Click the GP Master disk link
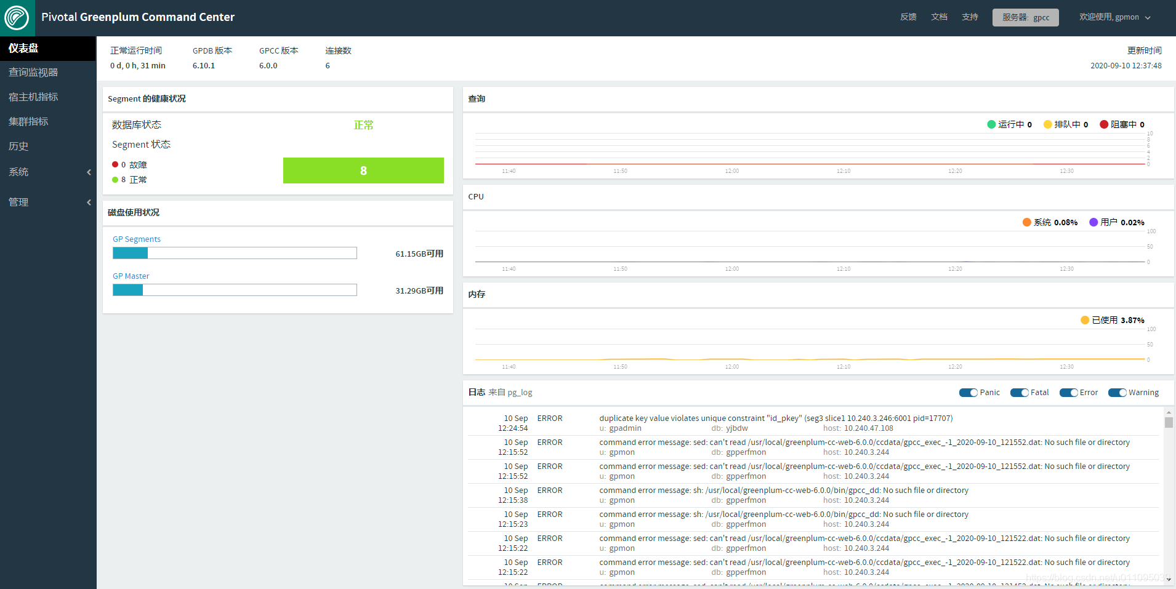 coord(131,276)
